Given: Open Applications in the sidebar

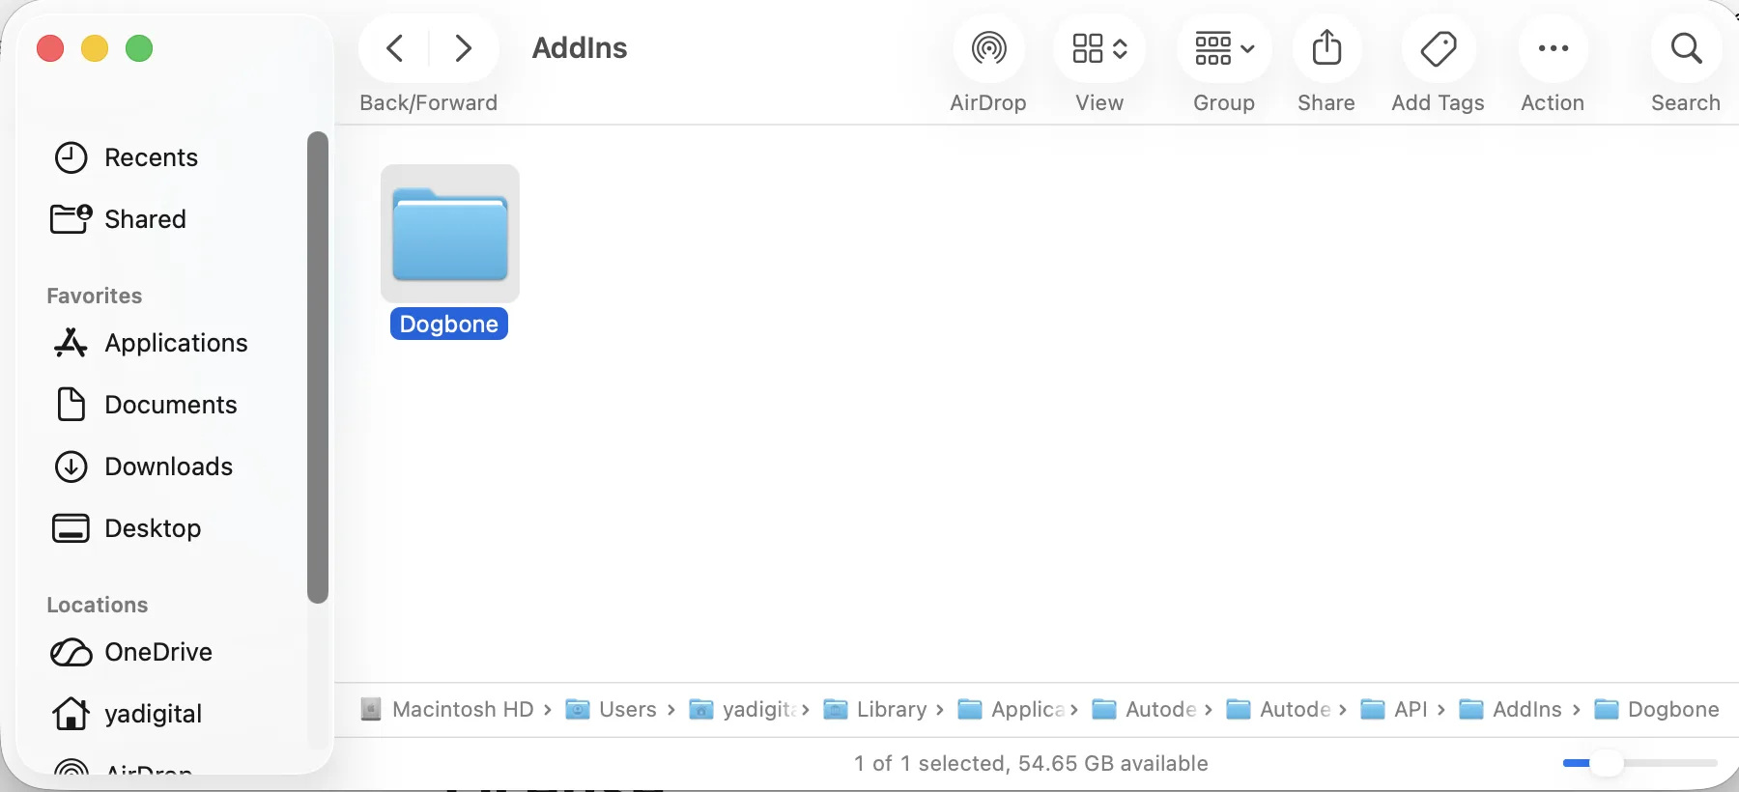Looking at the screenshot, I should (174, 343).
